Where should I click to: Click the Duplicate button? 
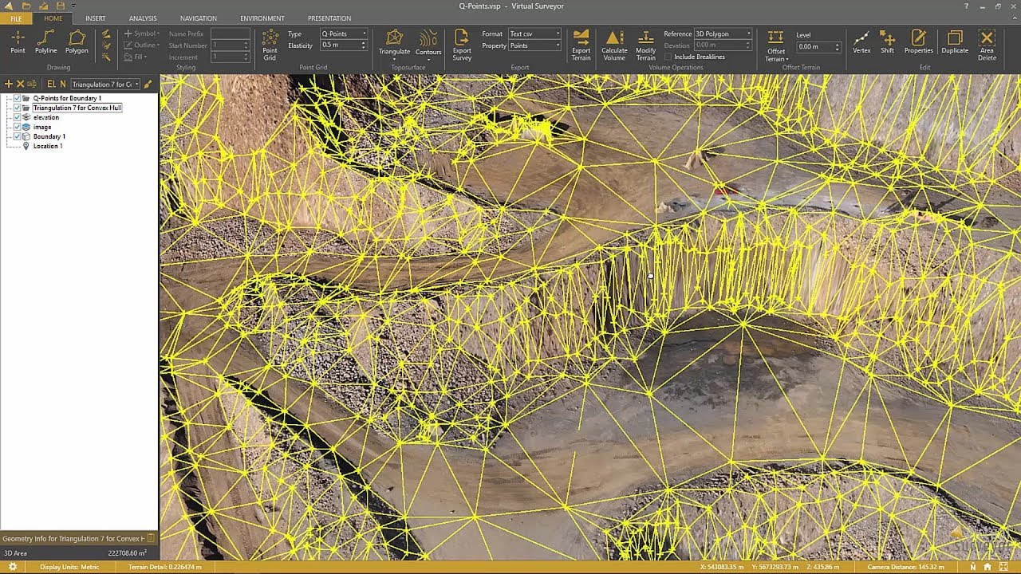[955, 41]
